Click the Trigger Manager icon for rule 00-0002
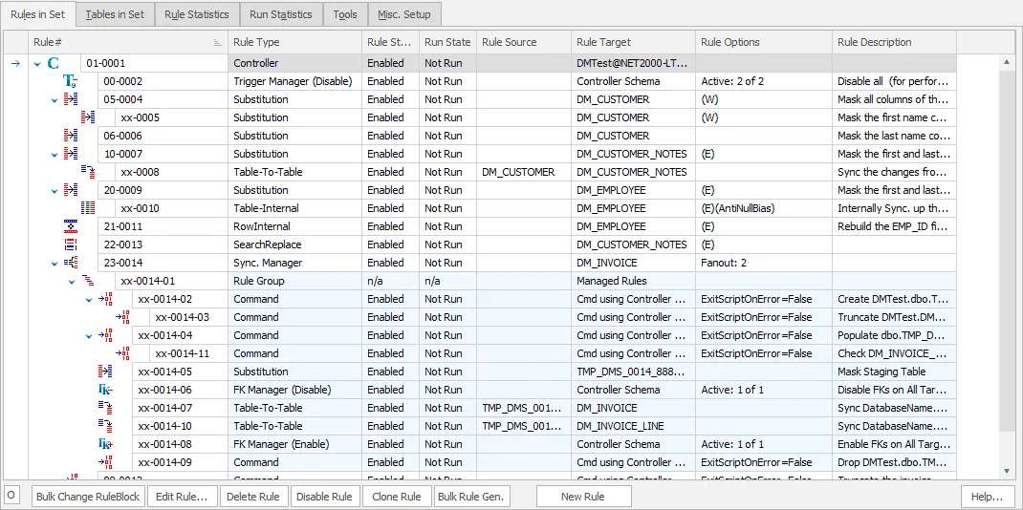The height and width of the screenshot is (510, 1023). pyautogui.click(x=70, y=81)
